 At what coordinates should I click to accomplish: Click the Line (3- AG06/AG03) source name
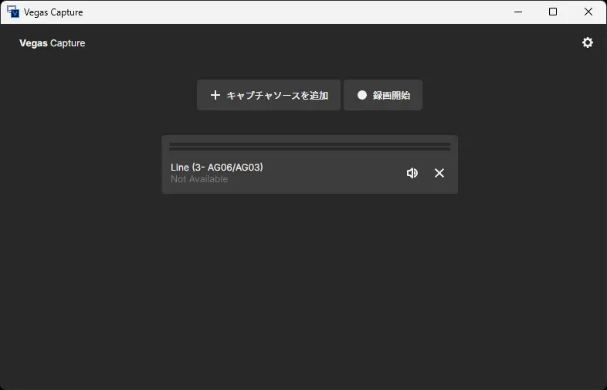217,168
